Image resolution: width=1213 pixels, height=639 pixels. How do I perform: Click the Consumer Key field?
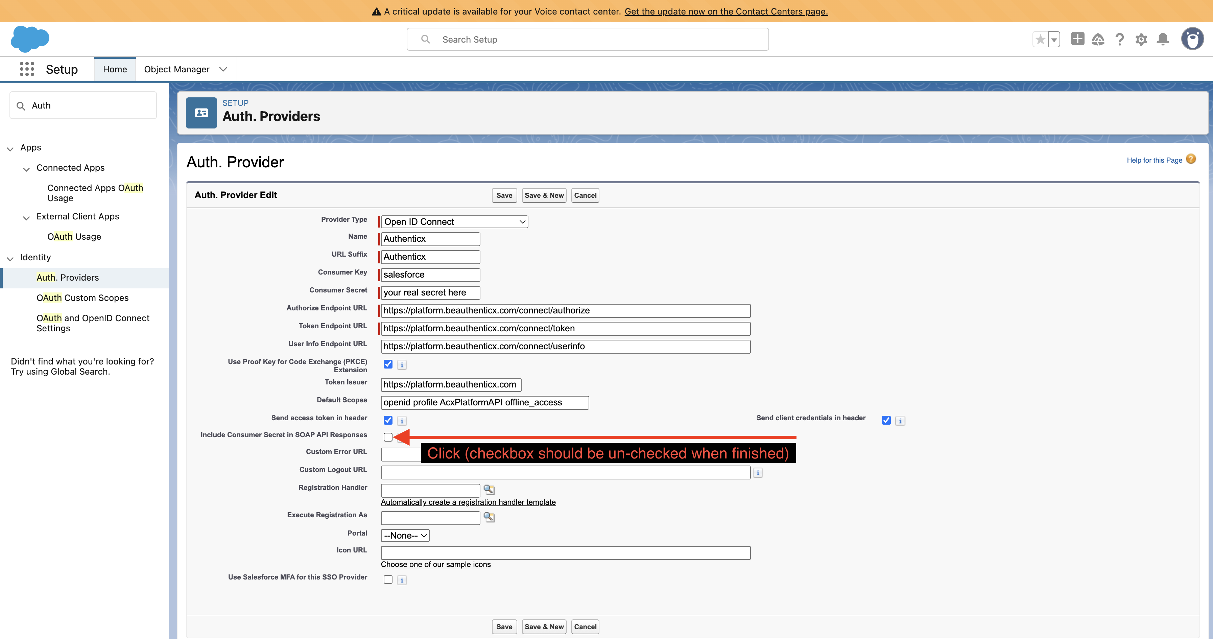tap(430, 275)
